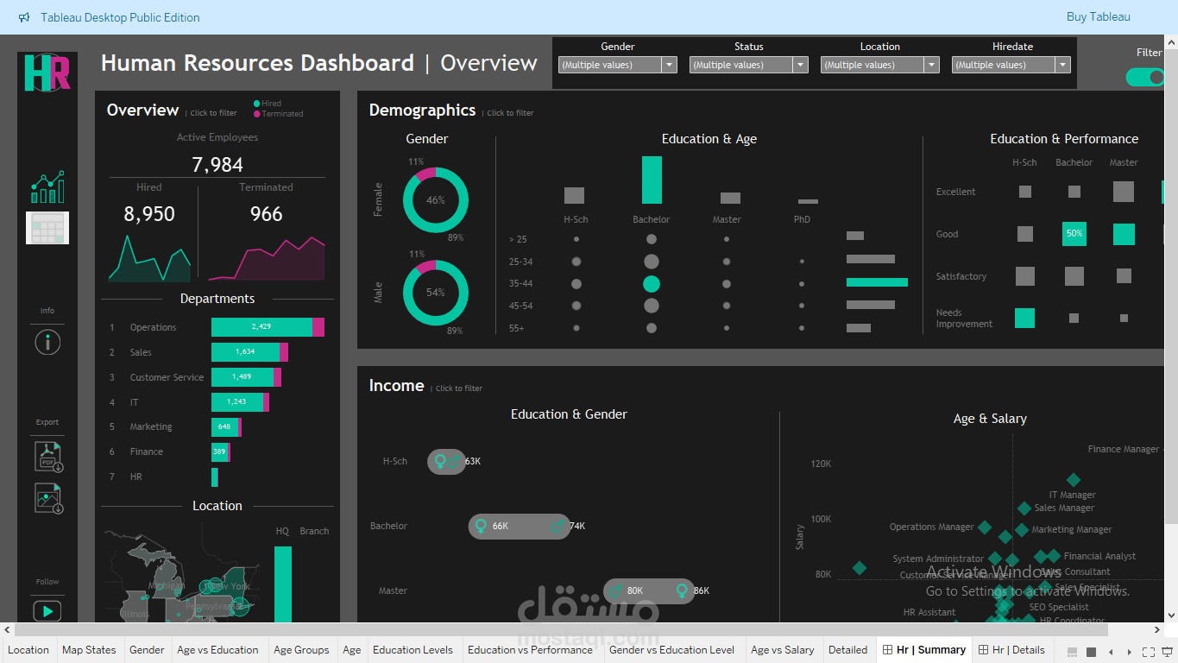Open Gender vs Education Level tab
Screen dimensions: 1178x663
(x=671, y=650)
